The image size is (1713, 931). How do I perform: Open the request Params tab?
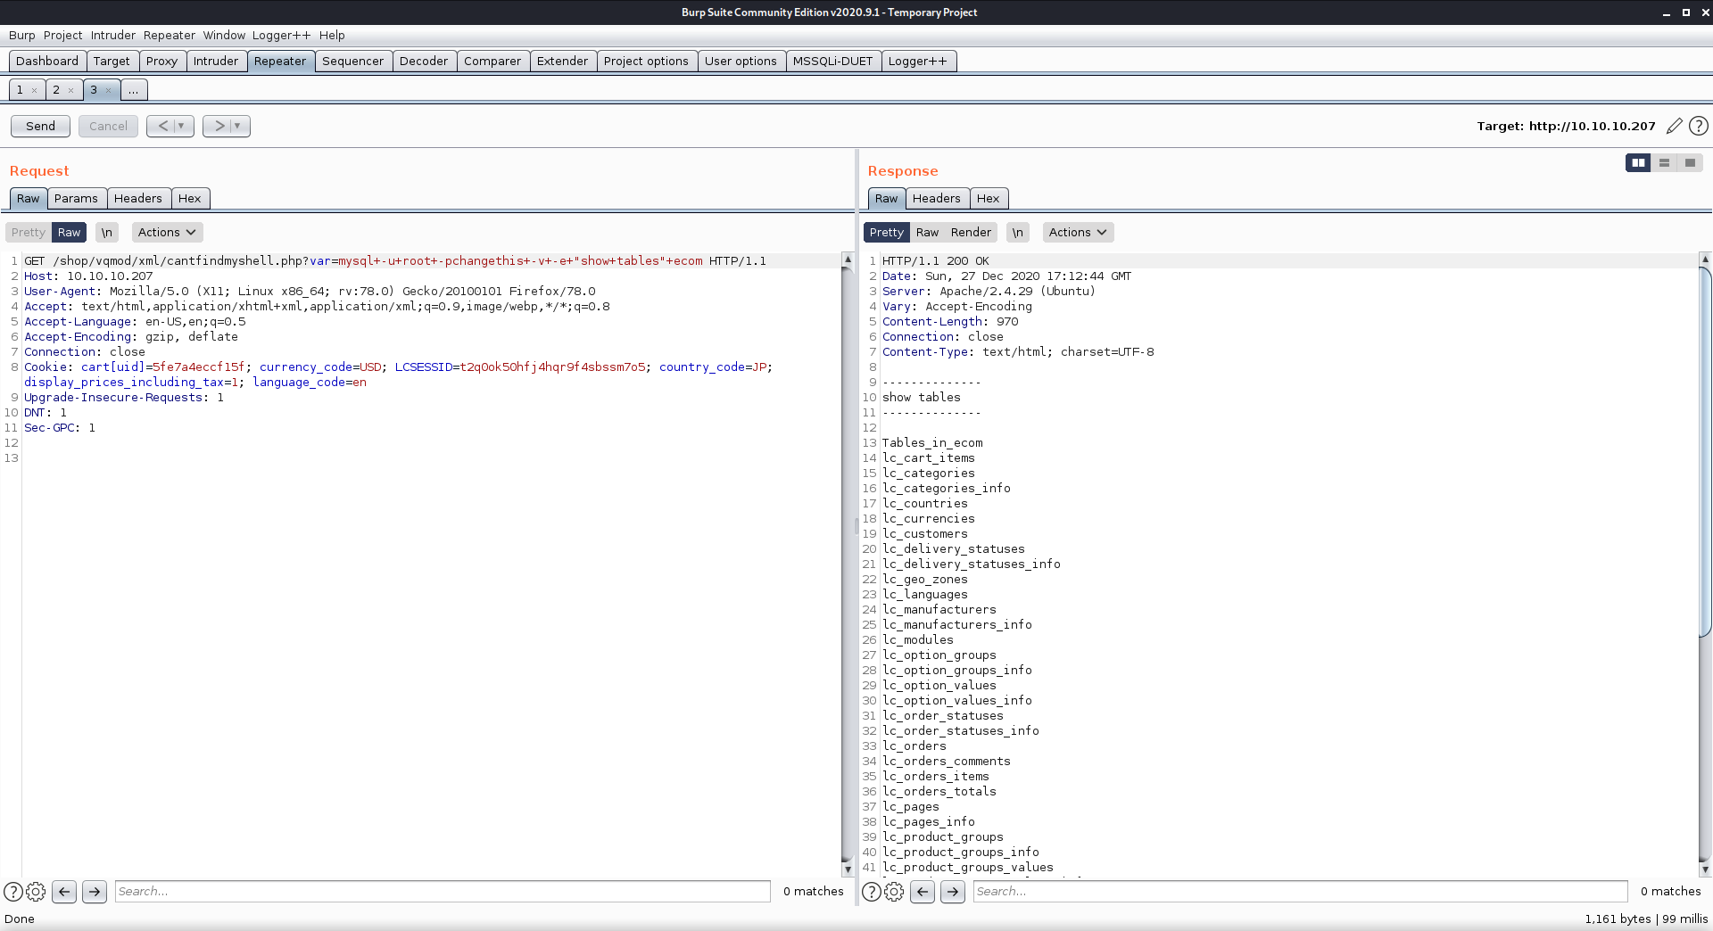point(76,198)
